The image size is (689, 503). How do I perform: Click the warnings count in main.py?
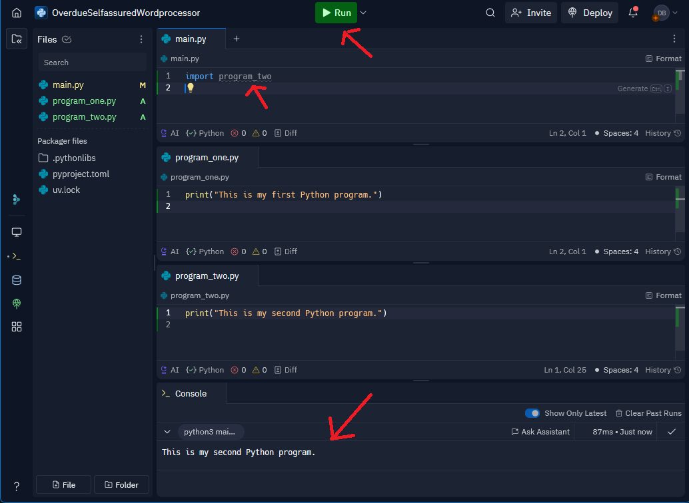point(259,133)
